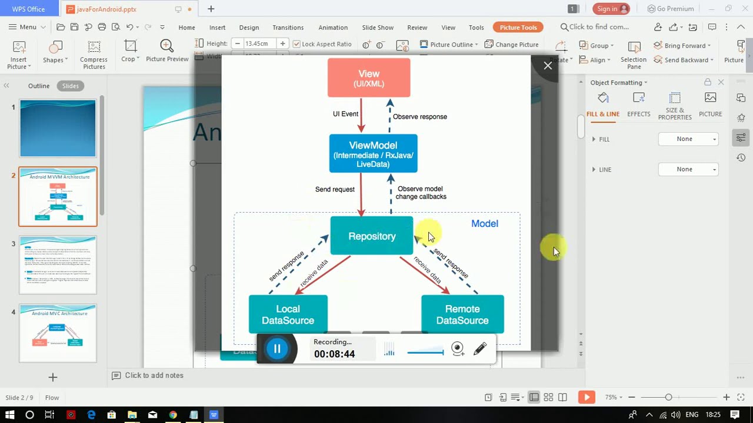Screen dimensions: 753x423
Task: Toggle Lock Aspect Ratio checkbox
Action: 296,44
